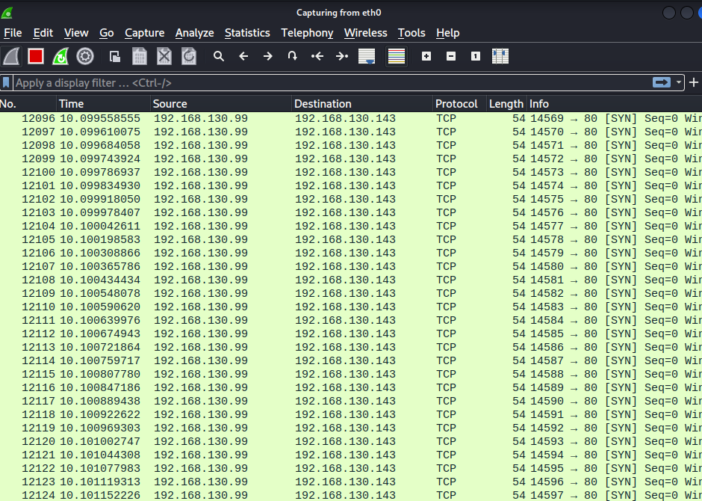702x501 pixels.
Task: Reload this capture file icon
Action: (x=189, y=57)
